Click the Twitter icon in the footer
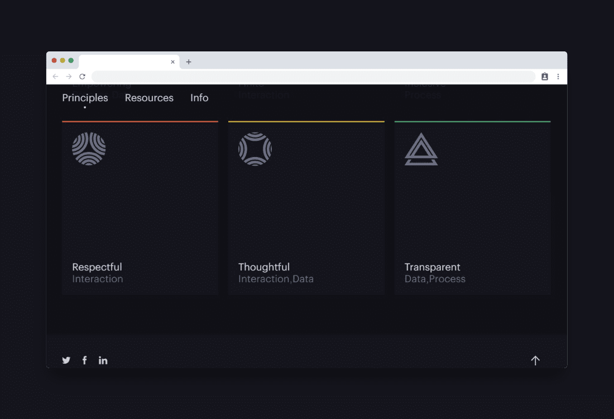The image size is (614, 419). tap(66, 360)
